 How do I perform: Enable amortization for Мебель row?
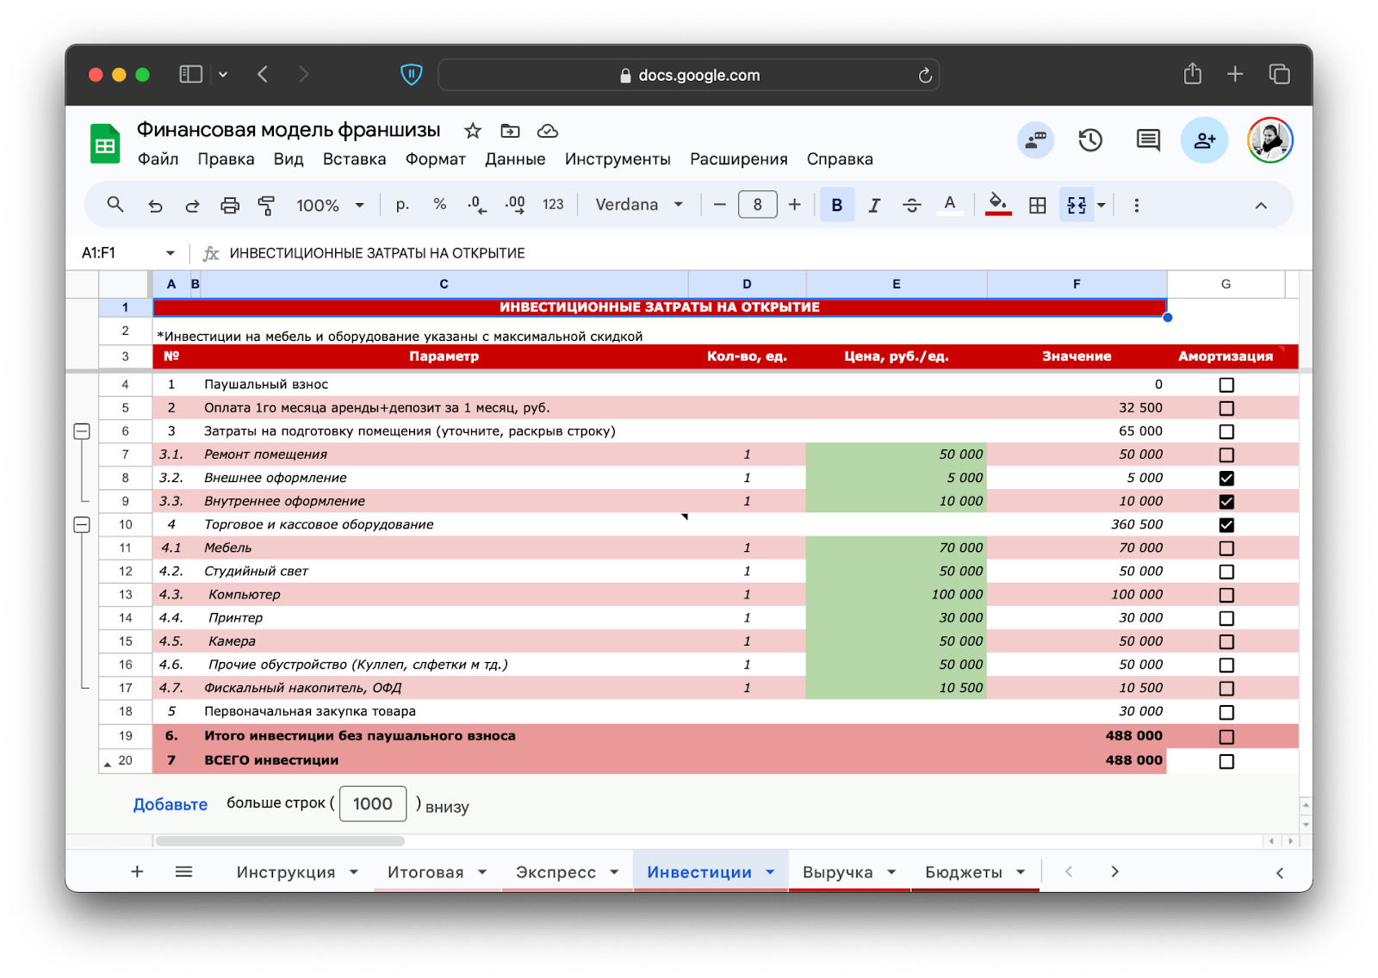coord(1226,548)
